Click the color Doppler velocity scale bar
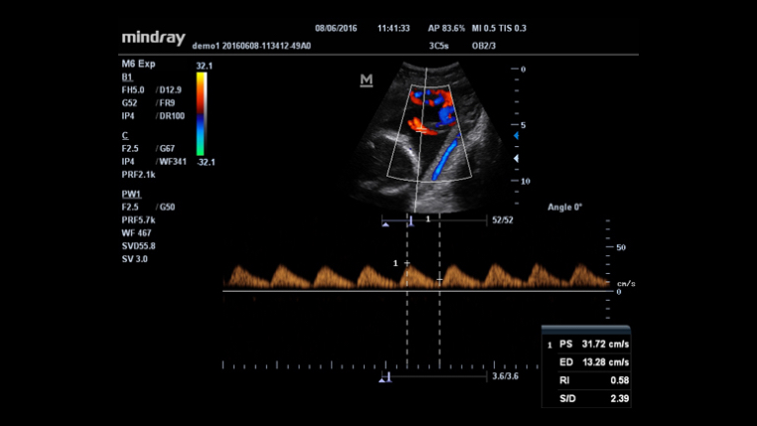 coord(201,115)
